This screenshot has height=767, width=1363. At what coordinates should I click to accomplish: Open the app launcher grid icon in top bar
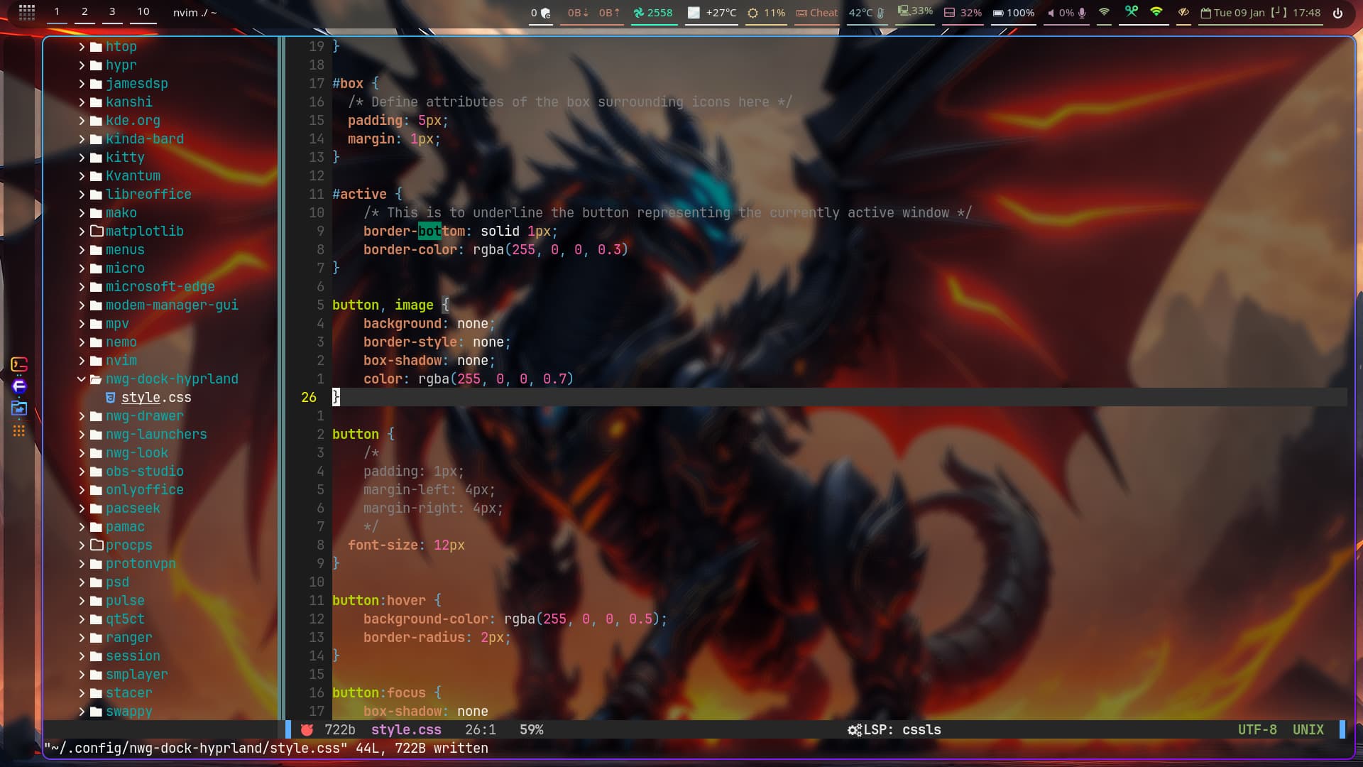27,12
